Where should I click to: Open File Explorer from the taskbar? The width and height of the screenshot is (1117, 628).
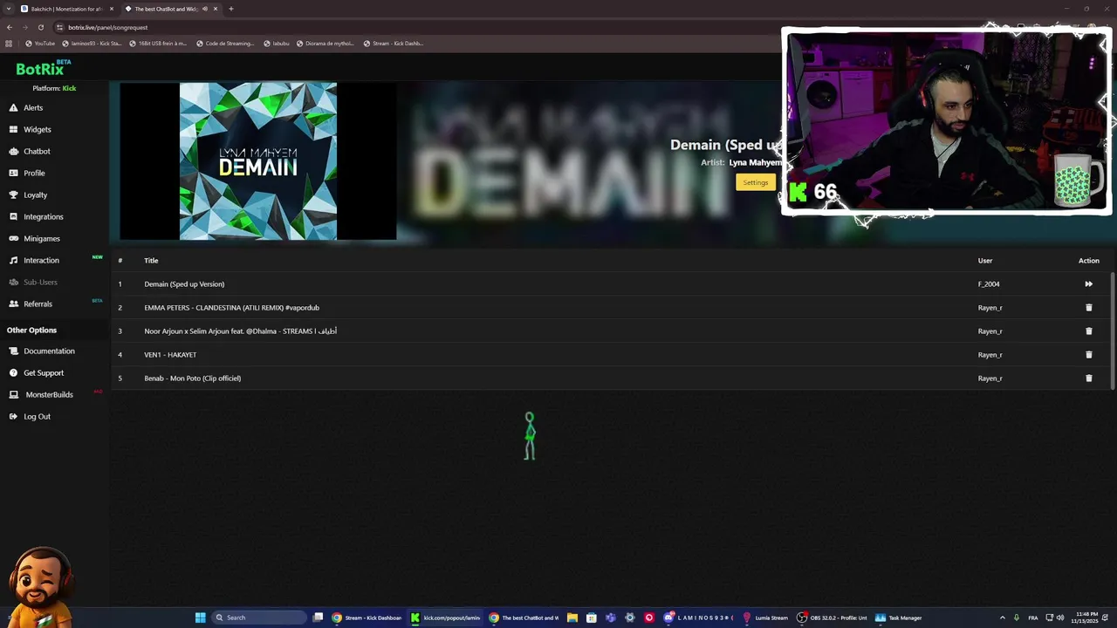click(572, 618)
